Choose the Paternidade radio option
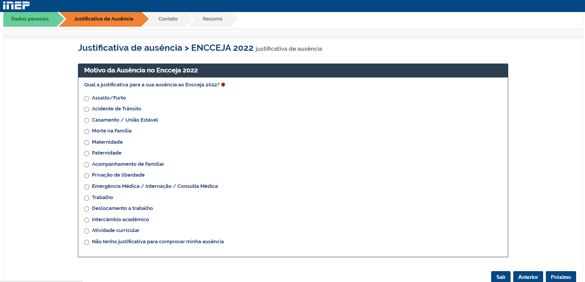 87,153
